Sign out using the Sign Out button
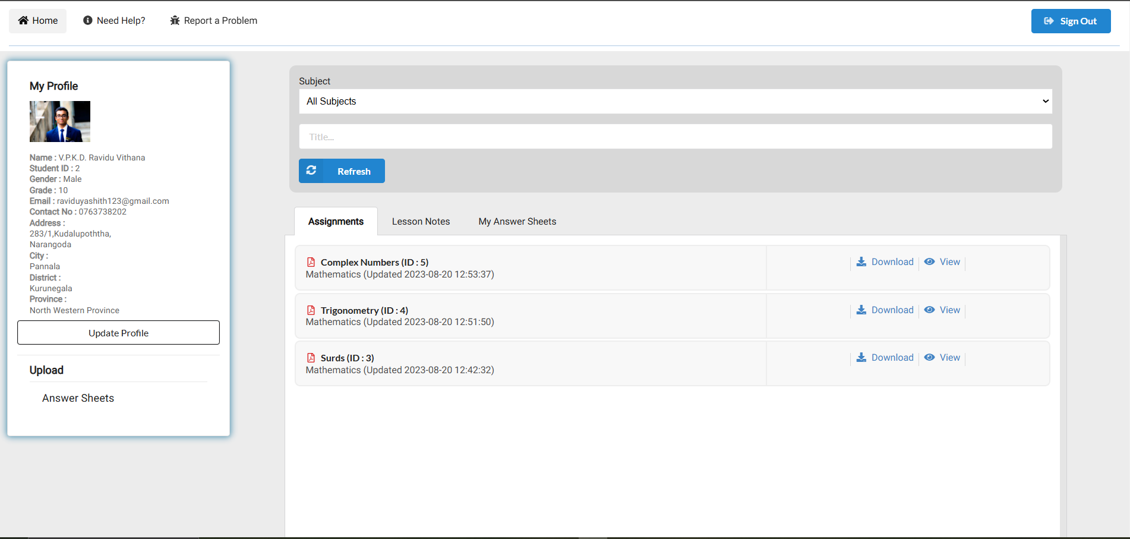 (x=1071, y=21)
